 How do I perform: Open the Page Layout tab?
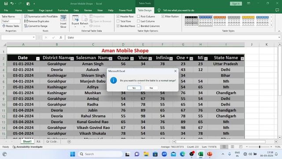[46, 10]
